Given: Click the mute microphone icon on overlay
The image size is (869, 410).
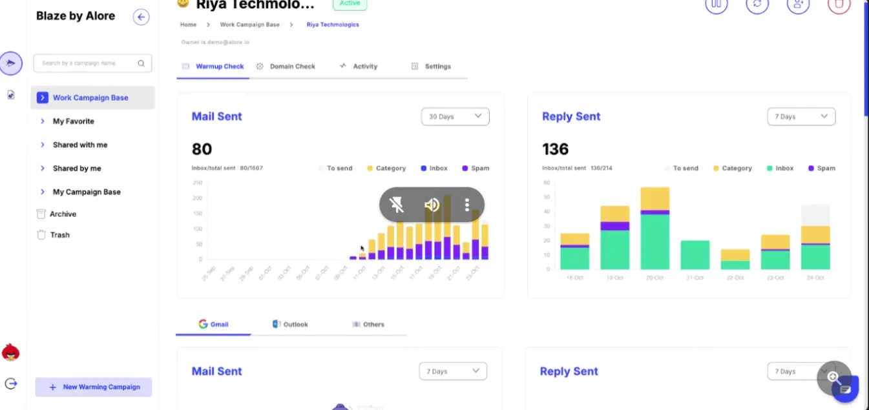Looking at the screenshot, I should coord(397,205).
